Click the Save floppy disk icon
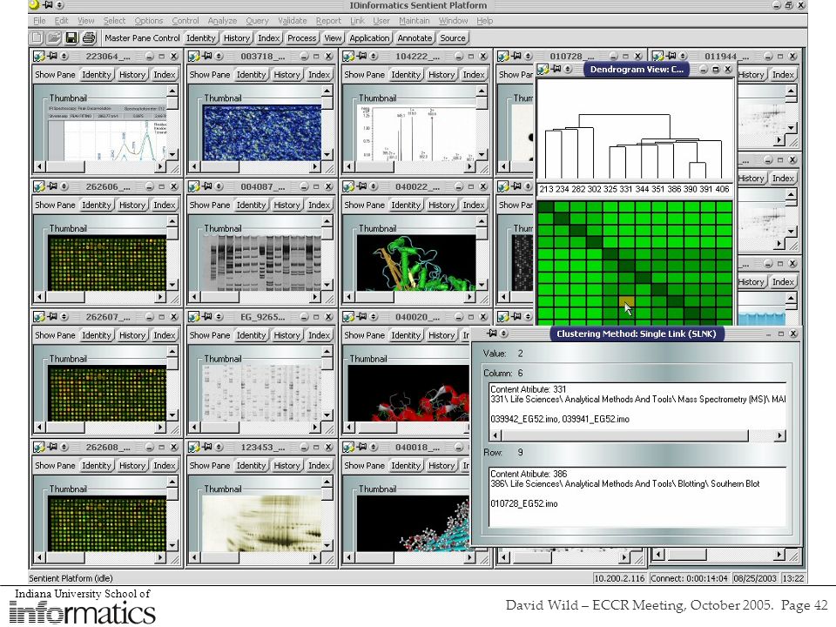Viewport: 836px width, 627px height. click(71, 37)
